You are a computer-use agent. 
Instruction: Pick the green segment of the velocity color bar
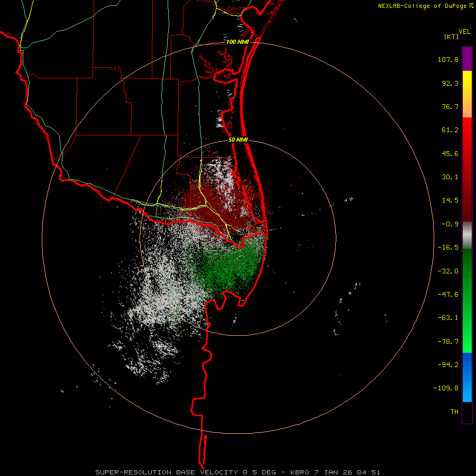click(x=467, y=300)
